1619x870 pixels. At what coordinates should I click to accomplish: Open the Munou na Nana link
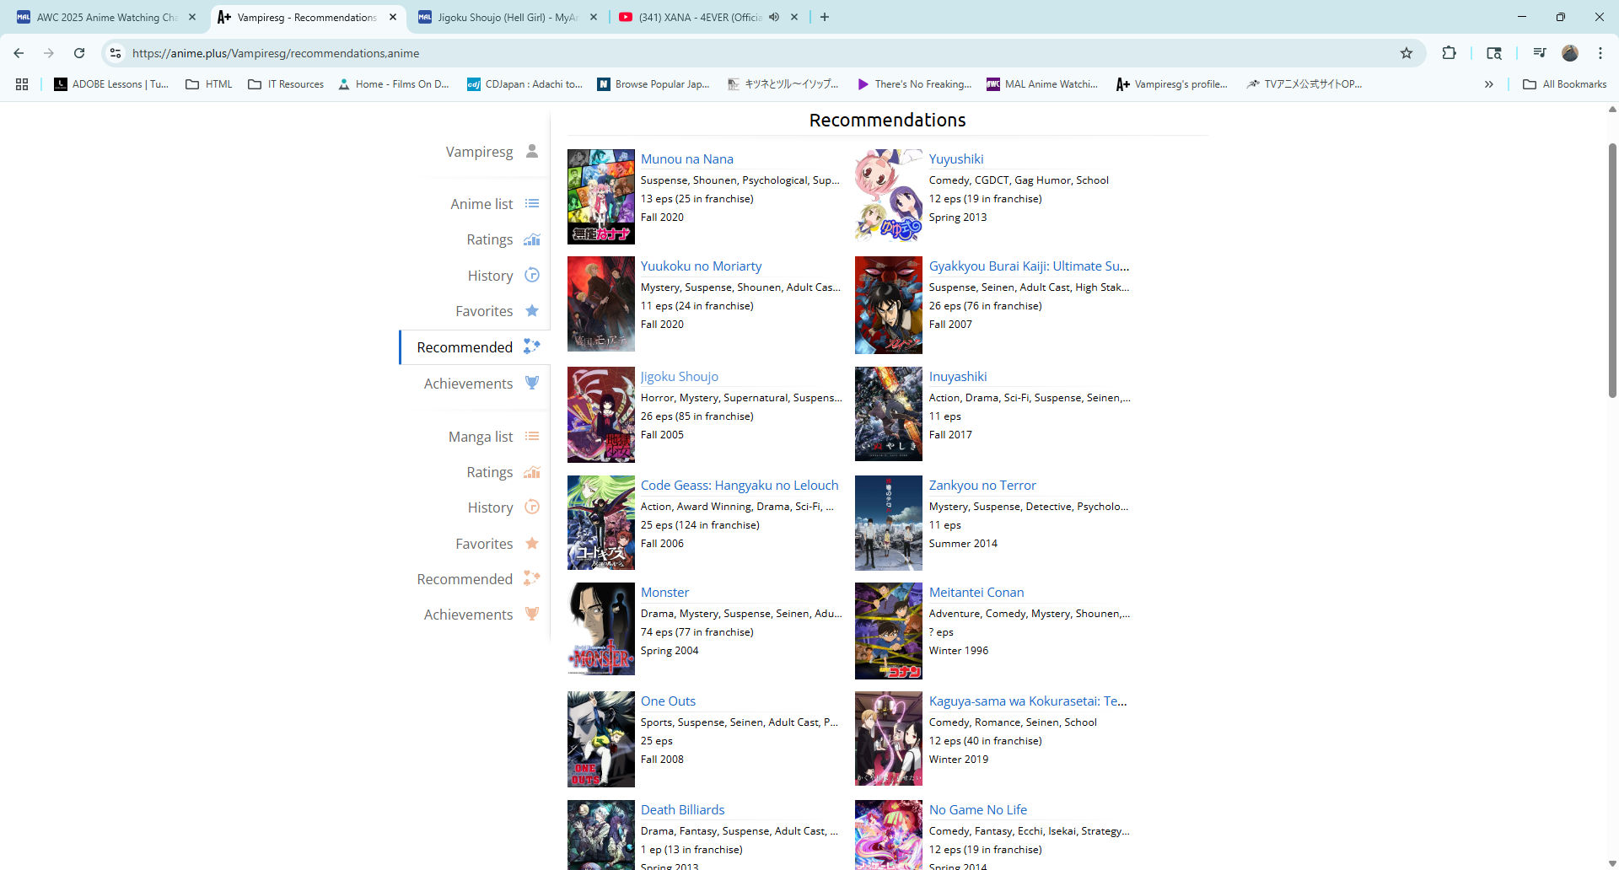[x=686, y=159]
